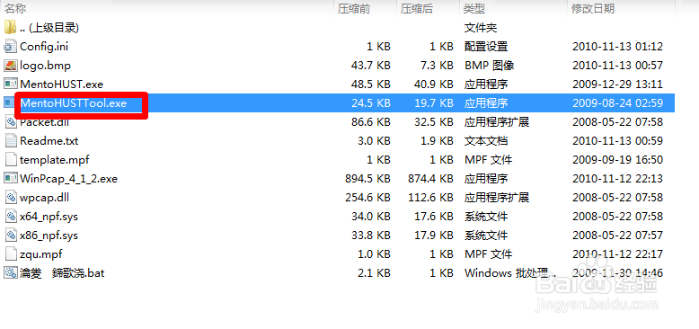Click the logo.bmp image icon
This screenshot has width=699, height=329.
[10, 66]
